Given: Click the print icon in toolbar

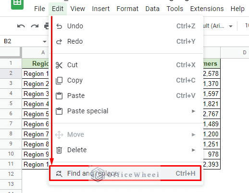Looking at the screenshot, I should pyautogui.click(x=46, y=26).
